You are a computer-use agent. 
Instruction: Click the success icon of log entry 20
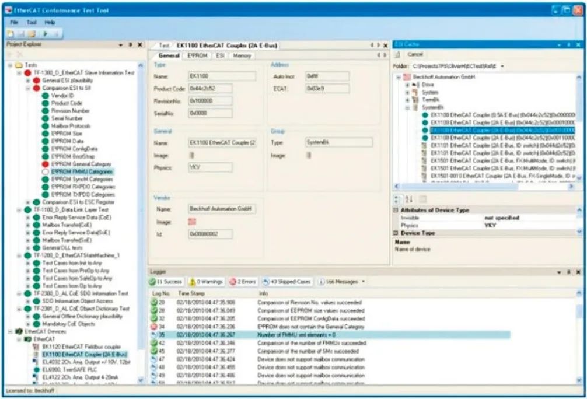point(154,302)
